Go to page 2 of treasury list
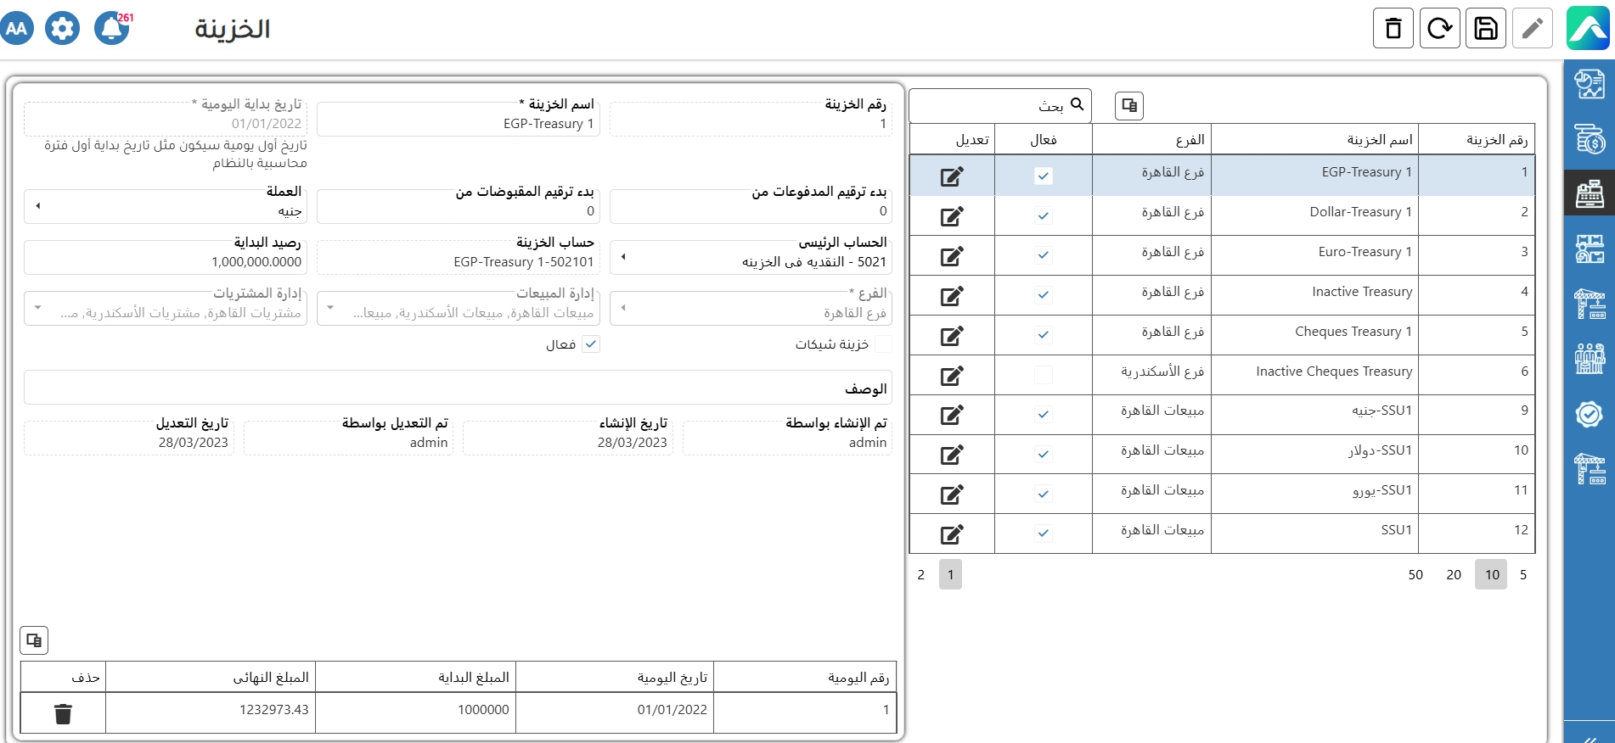Viewport: 1615px width, 743px height. click(920, 575)
